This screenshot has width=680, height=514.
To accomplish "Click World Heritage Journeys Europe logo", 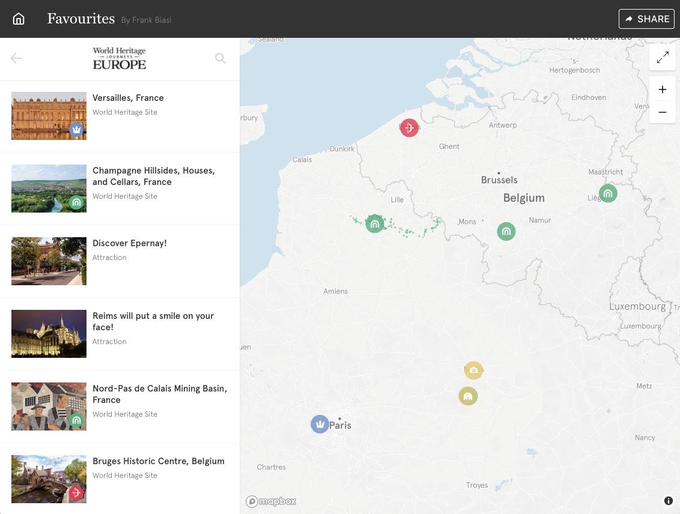I will 120,58.
